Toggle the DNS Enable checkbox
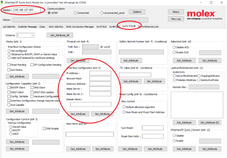The image size is (227, 158). [x=44, y=129]
